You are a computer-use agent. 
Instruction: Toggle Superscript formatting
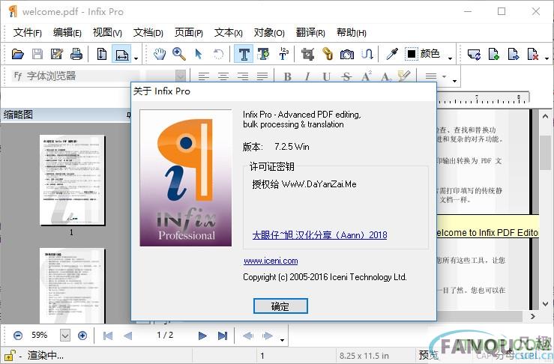pos(366,76)
